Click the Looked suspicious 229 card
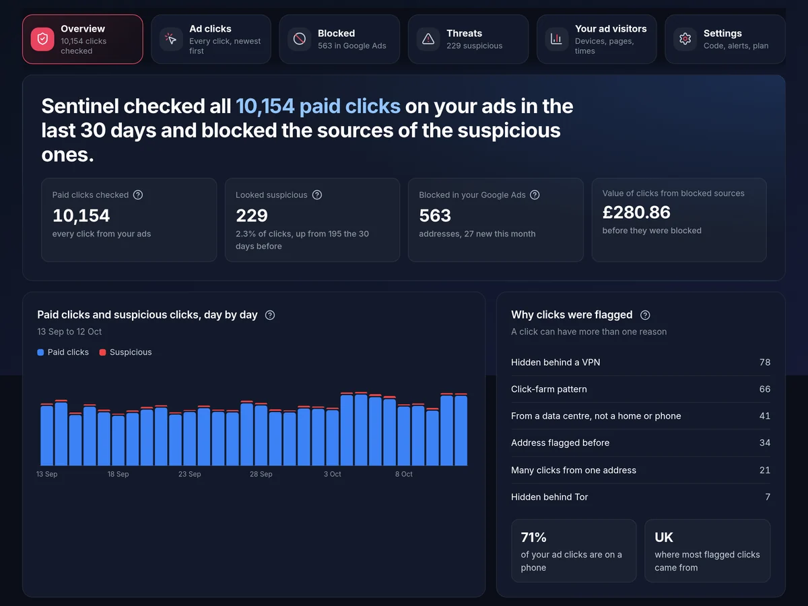Viewport: 808px width, 606px height. point(312,220)
